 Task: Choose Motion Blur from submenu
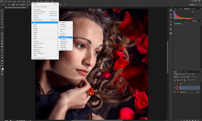point(66,41)
